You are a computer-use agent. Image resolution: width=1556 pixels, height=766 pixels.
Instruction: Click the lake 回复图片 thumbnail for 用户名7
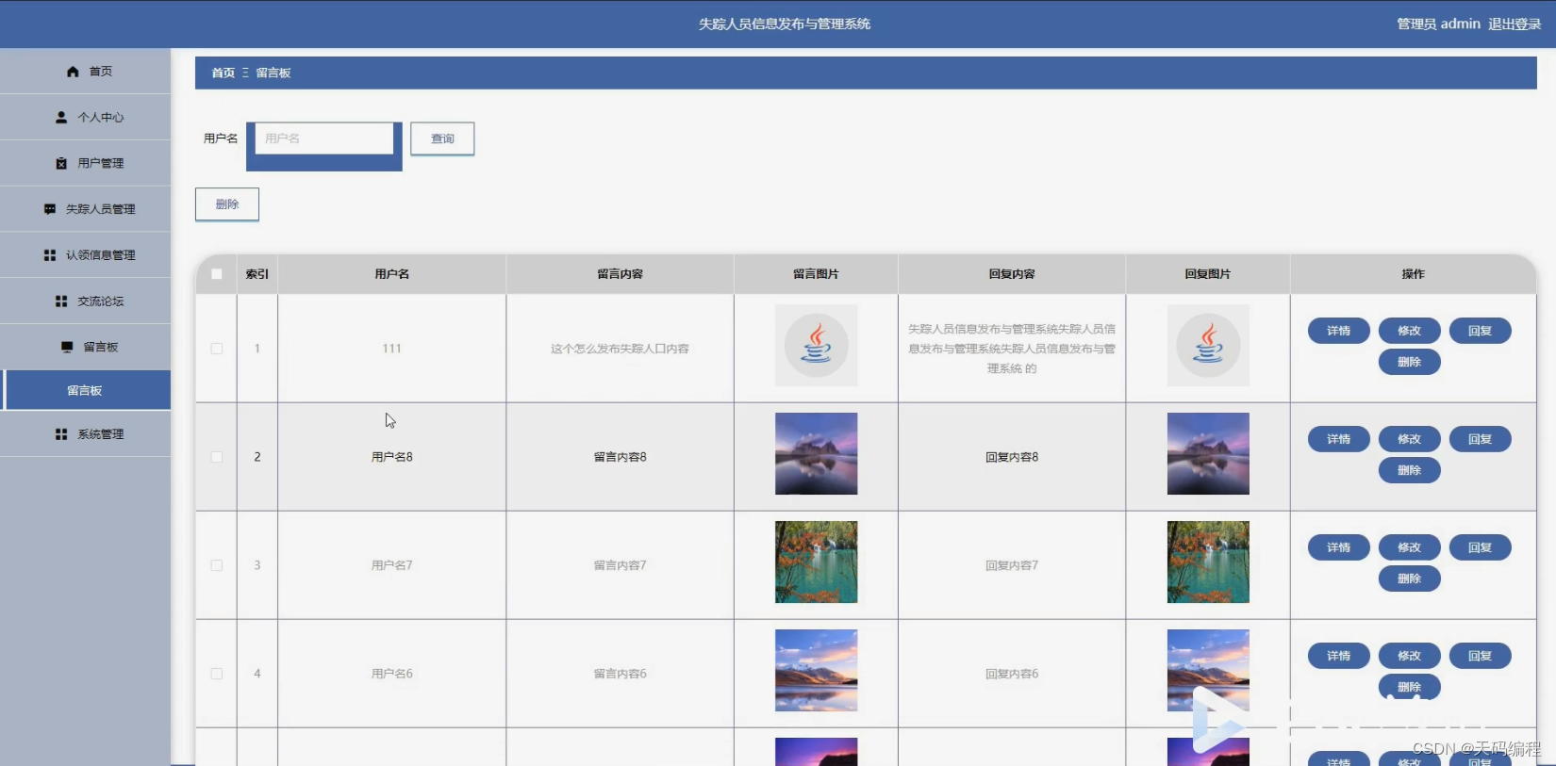(1208, 562)
